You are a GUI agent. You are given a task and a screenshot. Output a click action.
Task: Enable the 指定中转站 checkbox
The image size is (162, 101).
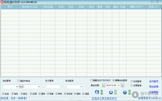(18, 81)
